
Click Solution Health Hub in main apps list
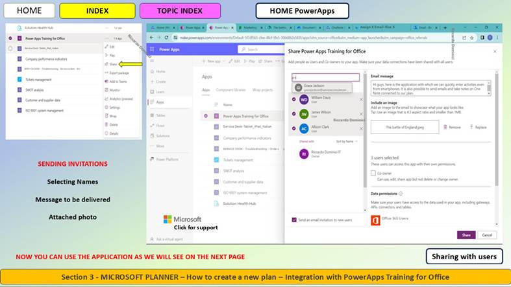point(239,203)
